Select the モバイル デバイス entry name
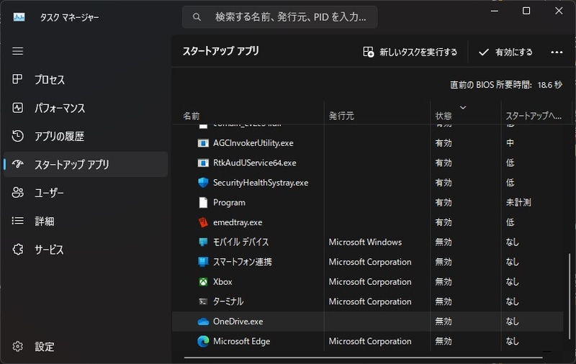Screen dimensions: 576x364 pos(240,242)
